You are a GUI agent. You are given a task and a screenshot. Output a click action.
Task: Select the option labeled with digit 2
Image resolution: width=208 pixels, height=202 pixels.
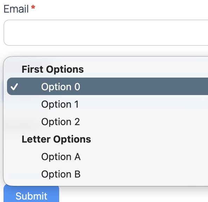[108, 122]
